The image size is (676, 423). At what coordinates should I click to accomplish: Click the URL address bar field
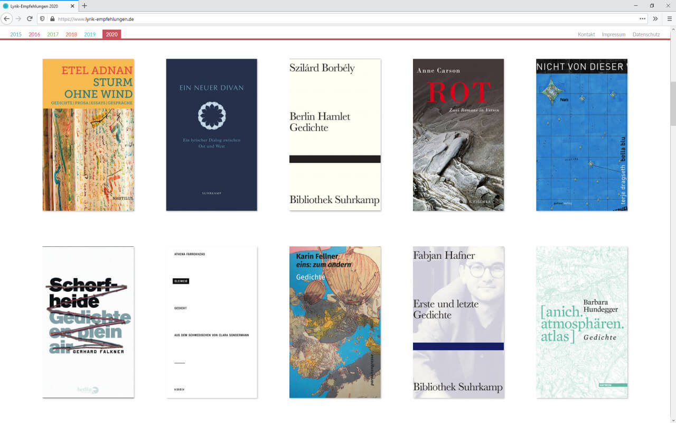343,19
